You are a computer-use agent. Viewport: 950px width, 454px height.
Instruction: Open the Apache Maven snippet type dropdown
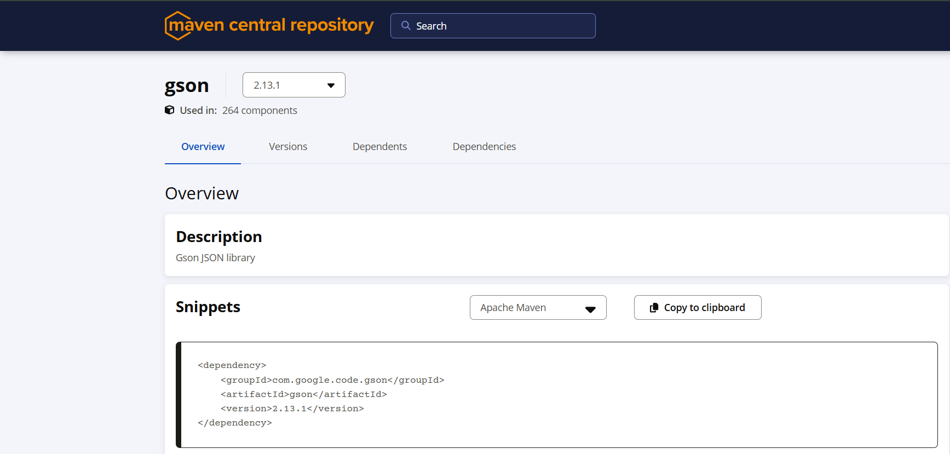(538, 308)
